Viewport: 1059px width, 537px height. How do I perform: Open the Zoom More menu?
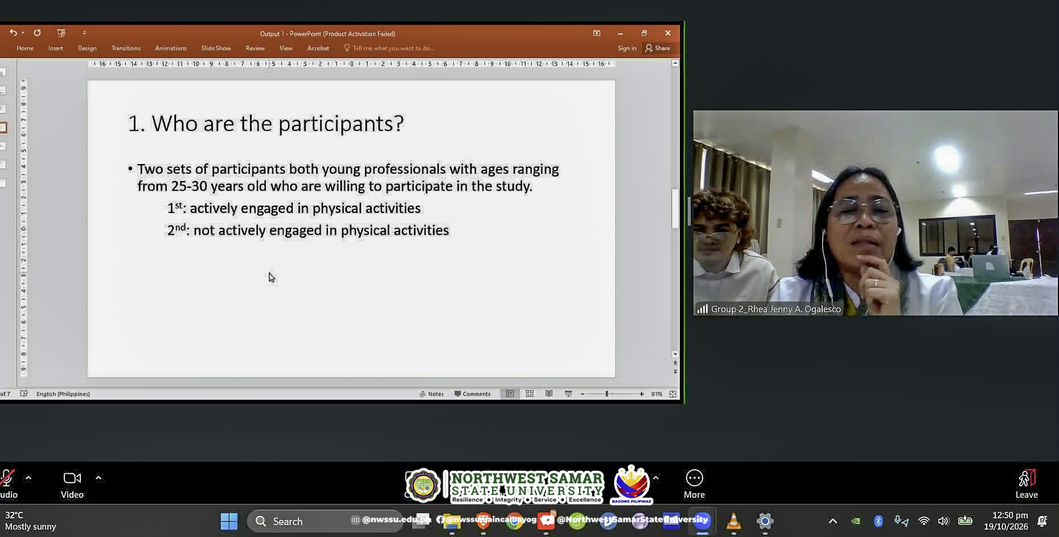[694, 484]
